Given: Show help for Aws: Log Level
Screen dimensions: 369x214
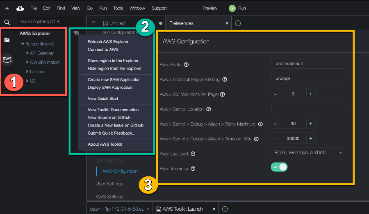Looking at the screenshot, I should (x=193, y=154).
